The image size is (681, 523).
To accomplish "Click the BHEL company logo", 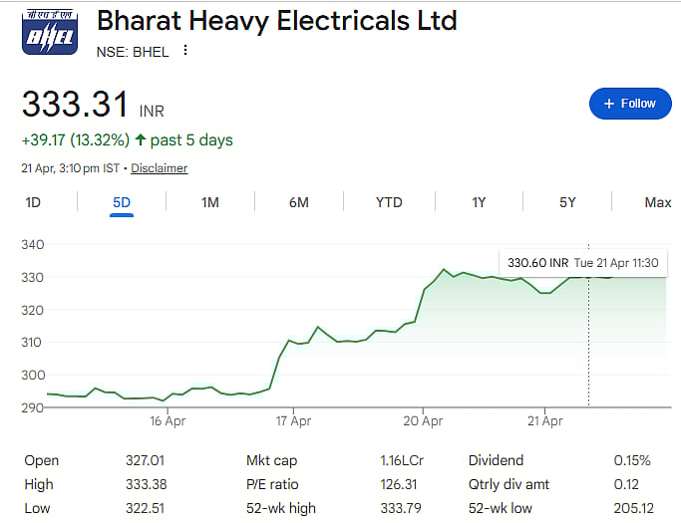I will click(x=48, y=34).
